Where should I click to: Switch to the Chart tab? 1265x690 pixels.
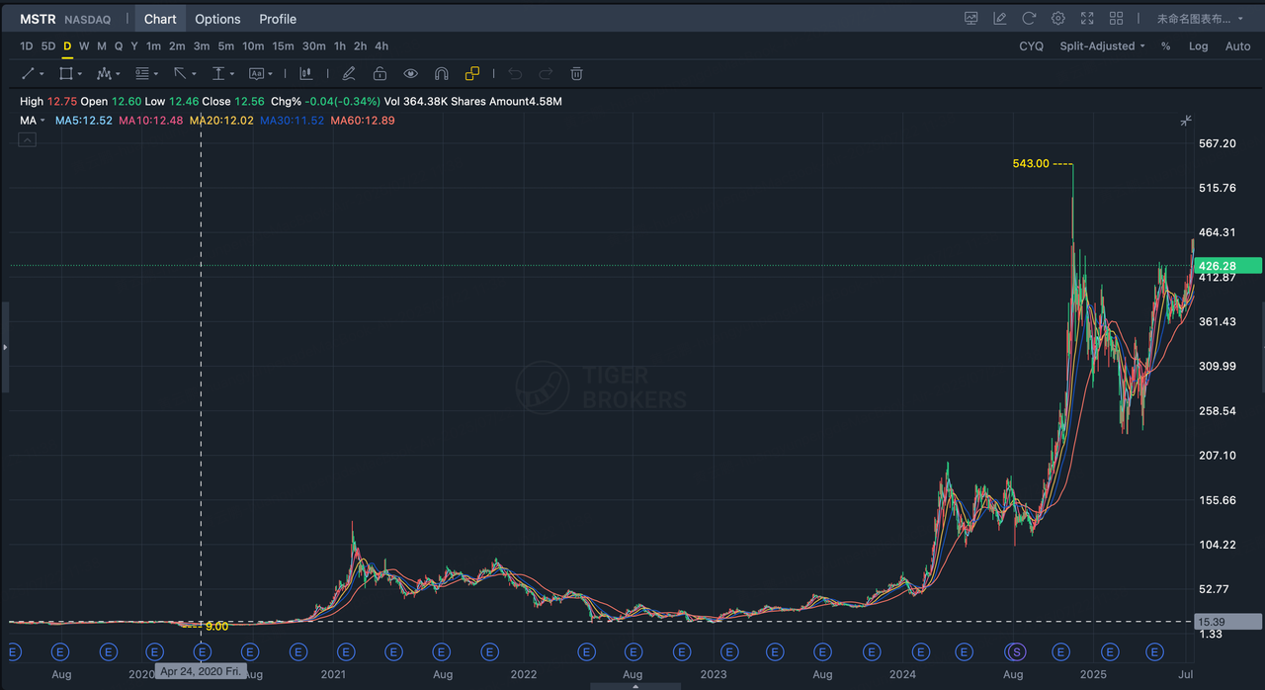point(160,19)
